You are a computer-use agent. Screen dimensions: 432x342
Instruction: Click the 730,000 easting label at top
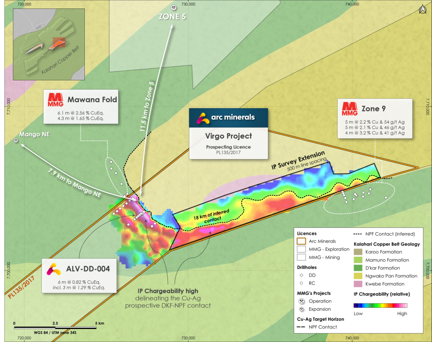[x=188, y=4]
